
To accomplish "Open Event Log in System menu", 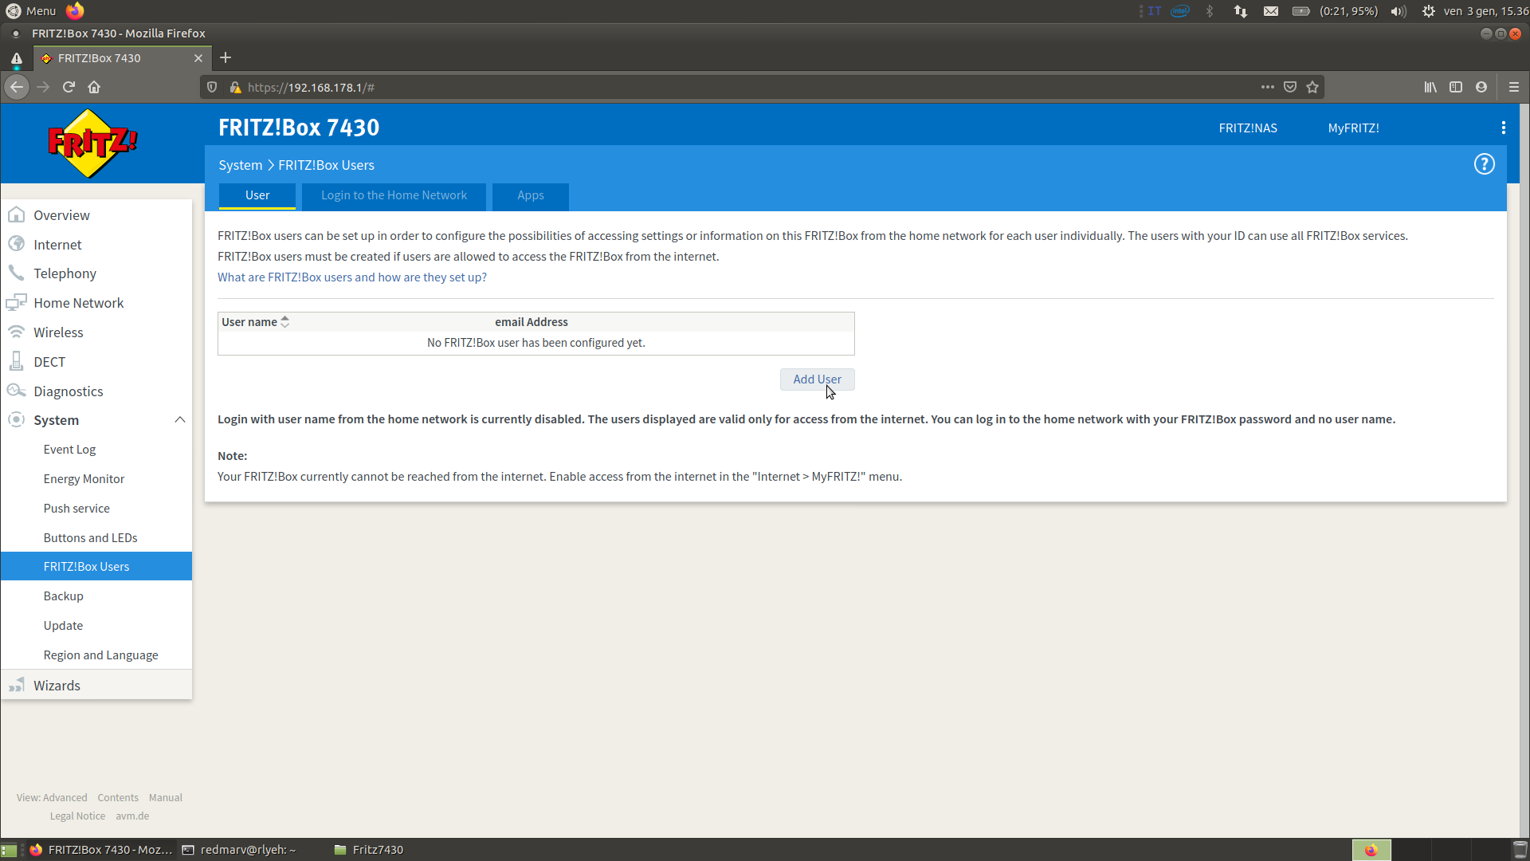I will pyautogui.click(x=69, y=450).
